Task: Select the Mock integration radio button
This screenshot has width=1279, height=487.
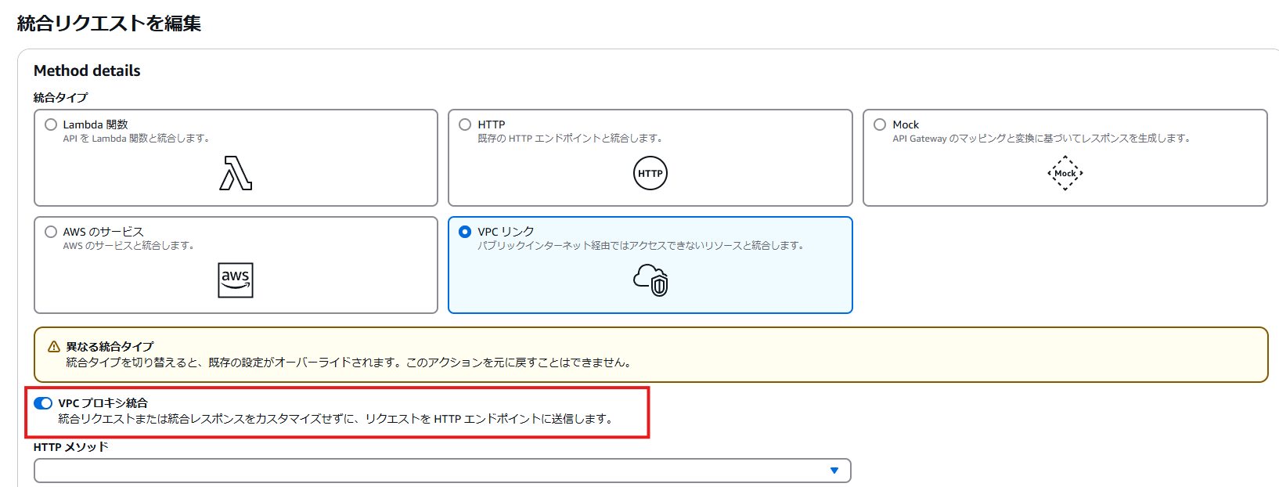Action: tap(880, 124)
